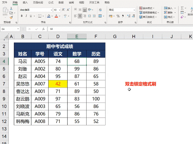The height and width of the screenshot is (144, 193).
Task: Open the File (文件) tab
Action: point(5,2)
